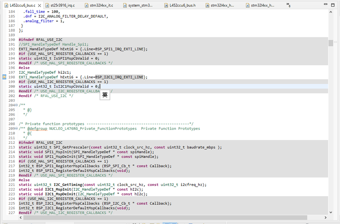Viewport: 340px width, 224px height.
Task: Click the underlined @defgroup tag
Action: point(37,129)
